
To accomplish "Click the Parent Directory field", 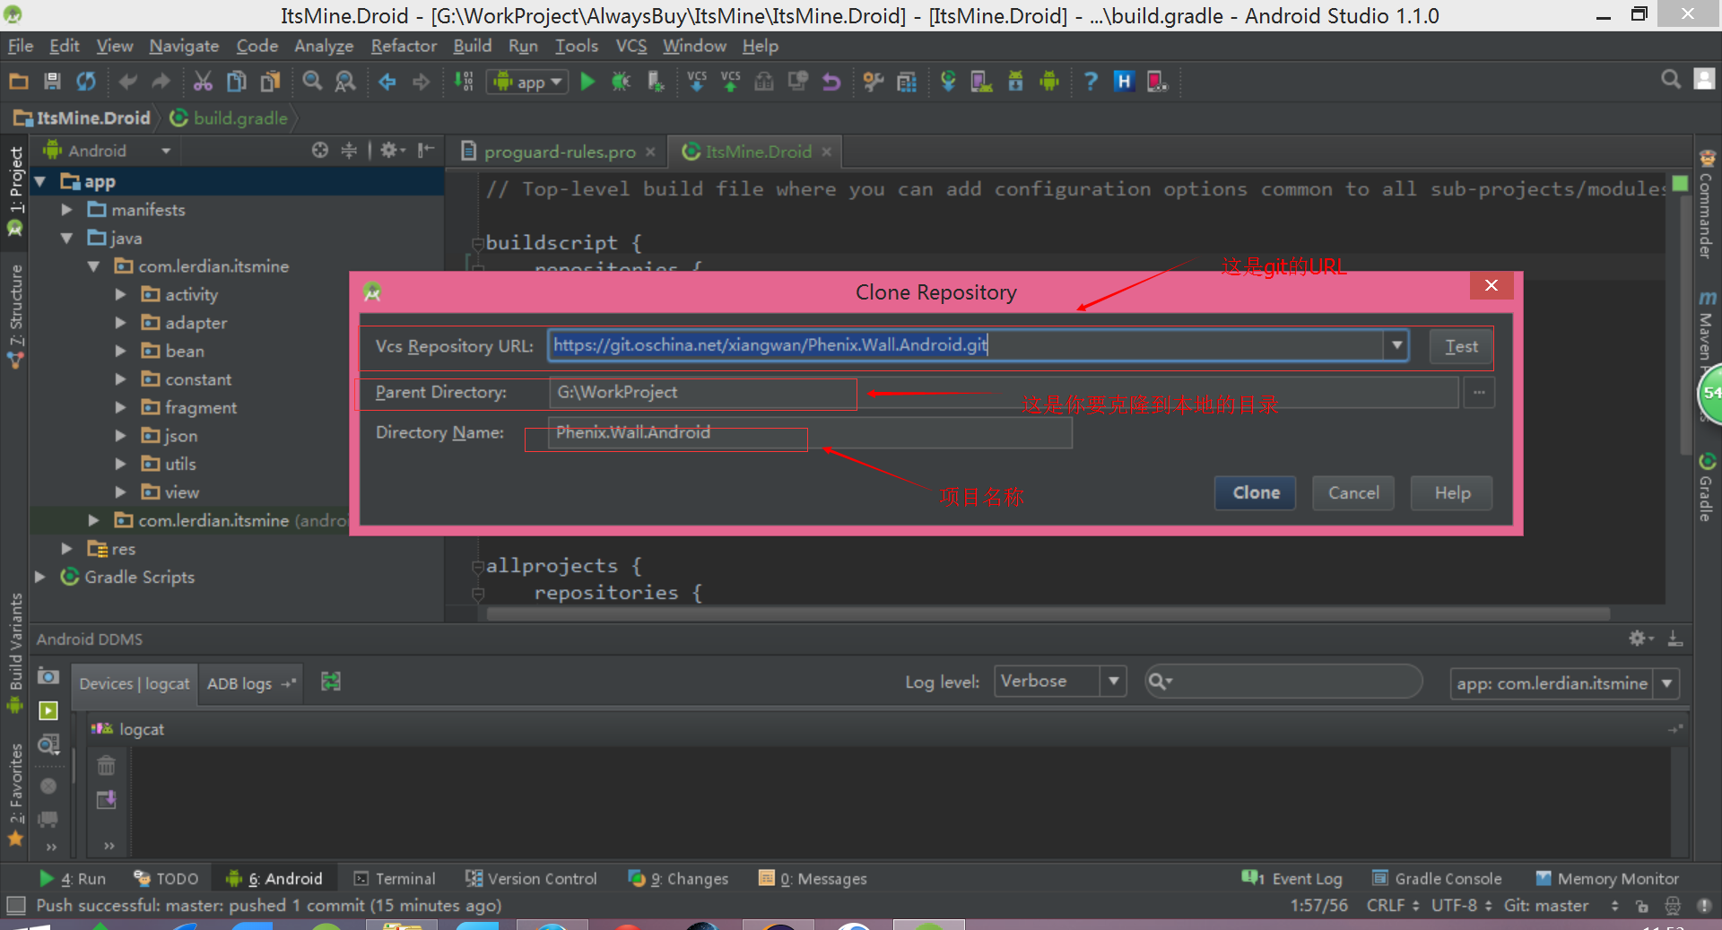I will click(x=1004, y=392).
